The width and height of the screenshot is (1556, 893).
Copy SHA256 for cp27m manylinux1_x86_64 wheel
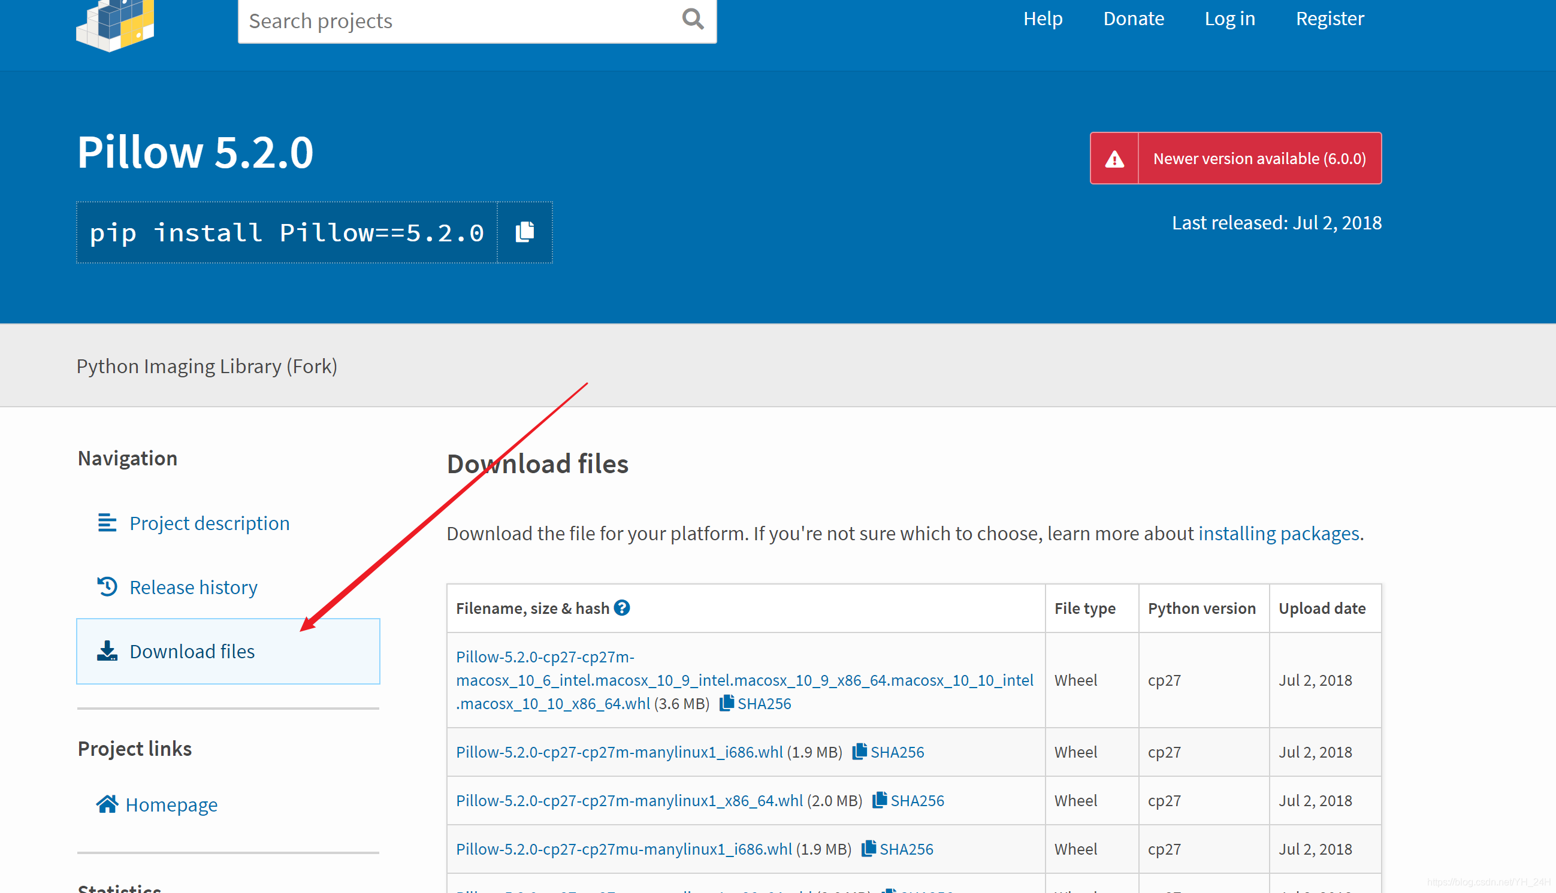point(909,800)
